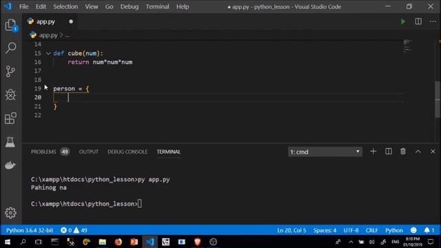The height and width of the screenshot is (248, 441).
Task: Open the Debug menu
Action: [130, 6]
